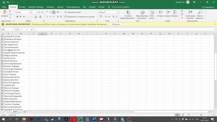217x122 pixels.
Task: Toggle Wrap Text (Переносить текст)
Action: (x=73, y=12)
